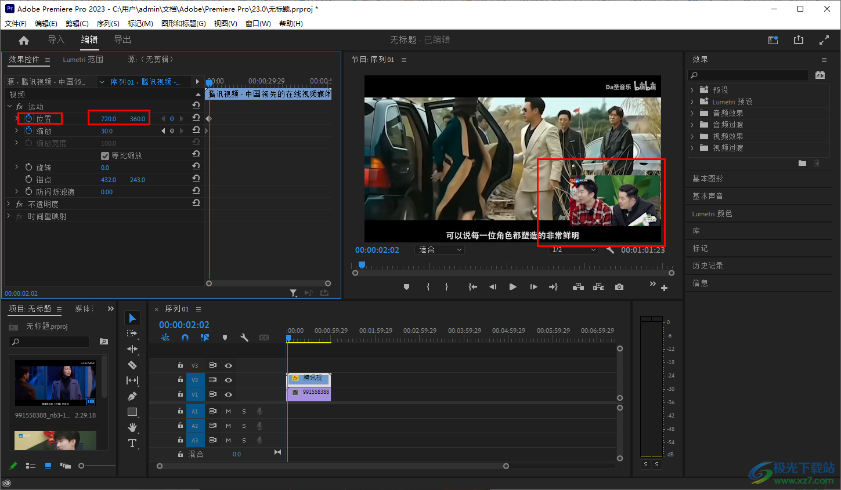This screenshot has width=841, height=490.
Task: Click the Export Frame camera icon
Action: point(619,286)
